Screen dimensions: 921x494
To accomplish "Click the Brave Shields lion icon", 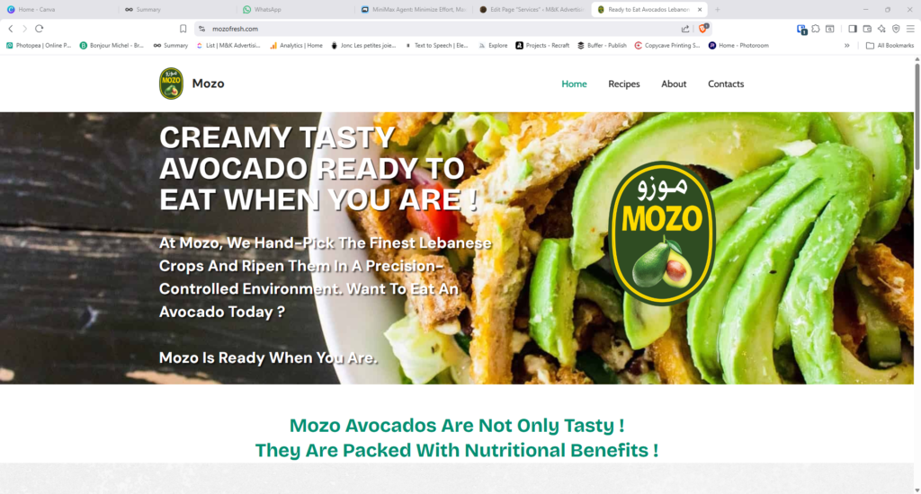I will coord(703,28).
